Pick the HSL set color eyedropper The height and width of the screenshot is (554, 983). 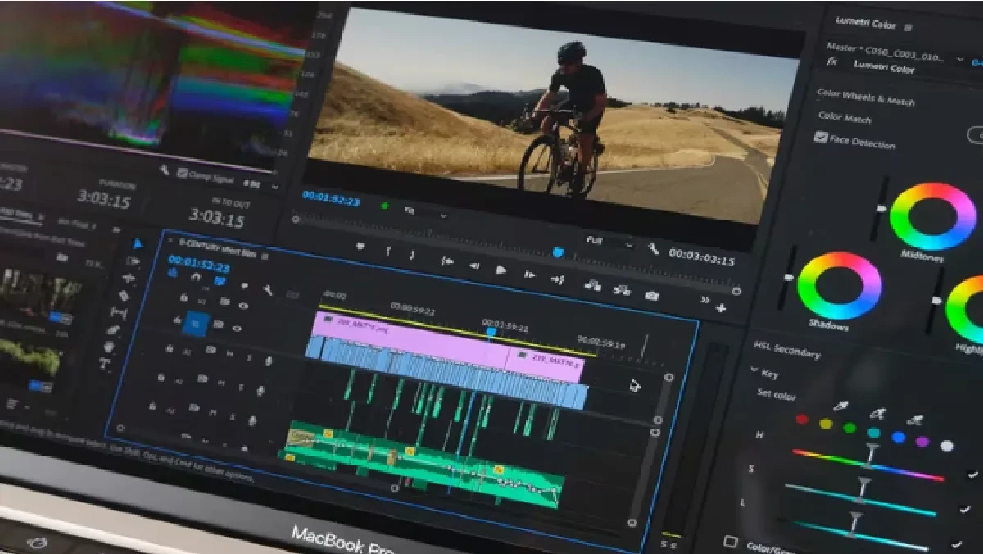(840, 406)
